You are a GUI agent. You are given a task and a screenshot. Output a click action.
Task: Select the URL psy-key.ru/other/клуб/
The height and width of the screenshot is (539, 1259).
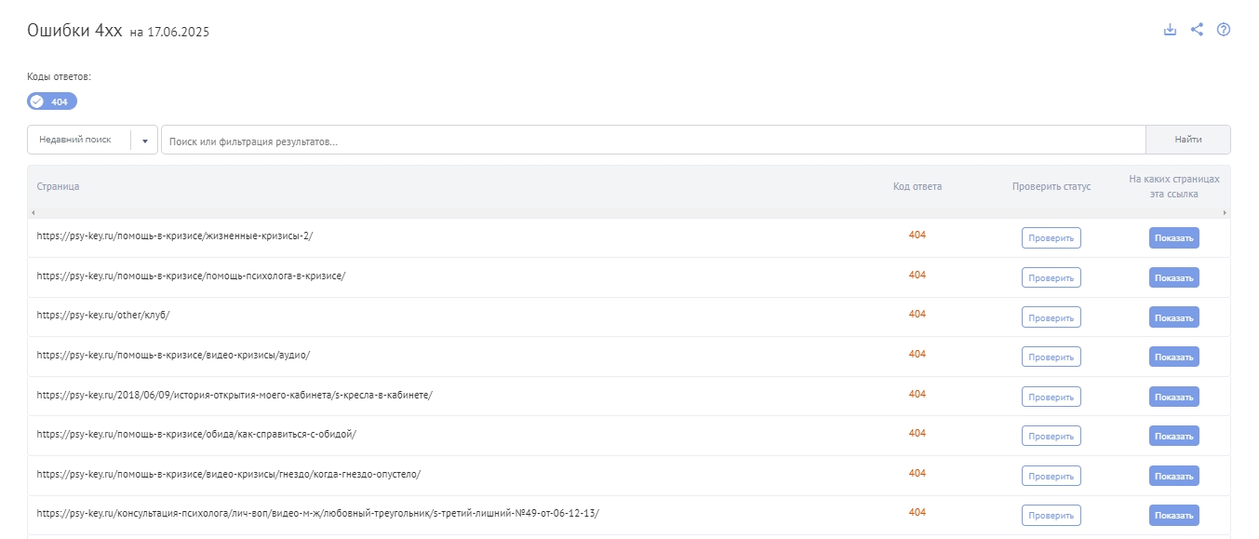[x=103, y=315]
